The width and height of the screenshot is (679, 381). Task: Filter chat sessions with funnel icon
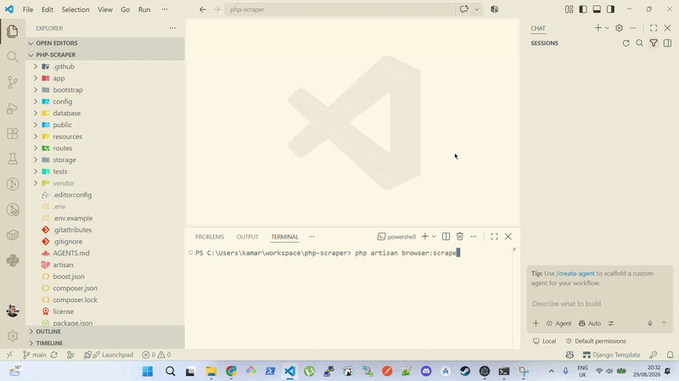click(654, 43)
